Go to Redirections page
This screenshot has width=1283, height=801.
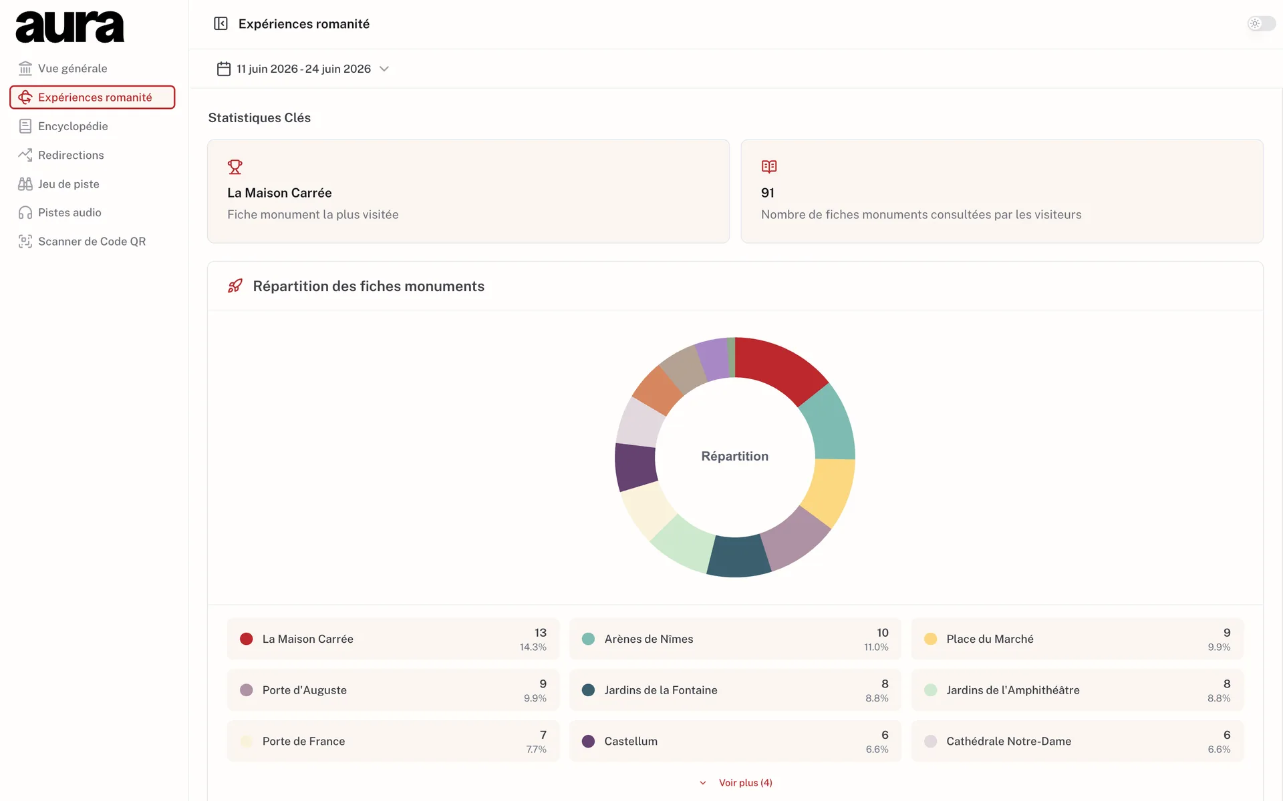92,155
